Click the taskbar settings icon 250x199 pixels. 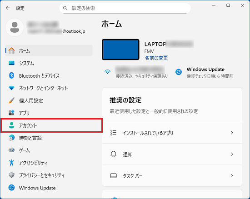[113, 175]
